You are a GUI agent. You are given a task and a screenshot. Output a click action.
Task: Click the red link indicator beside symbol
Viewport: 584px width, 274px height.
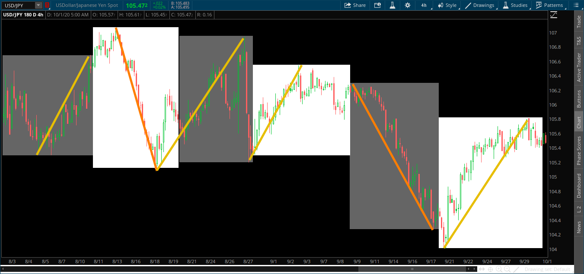pyautogui.click(x=47, y=5)
